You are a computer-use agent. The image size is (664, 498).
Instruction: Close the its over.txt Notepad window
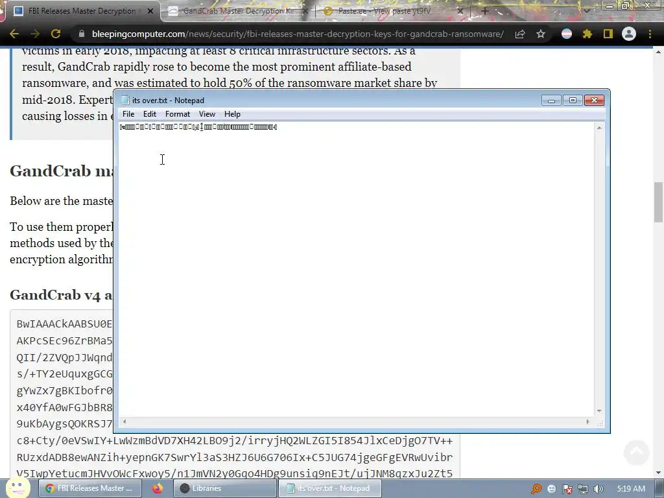(594, 101)
